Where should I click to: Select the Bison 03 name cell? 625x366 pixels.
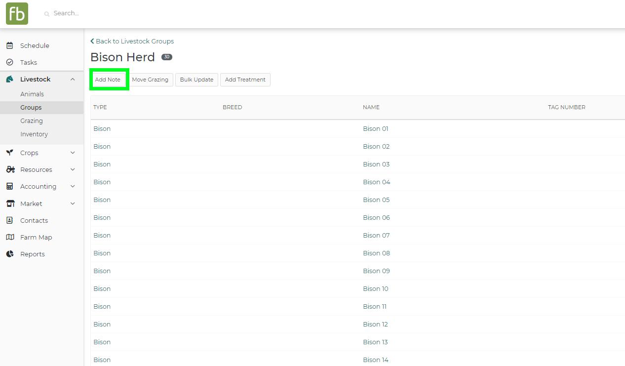pos(376,164)
